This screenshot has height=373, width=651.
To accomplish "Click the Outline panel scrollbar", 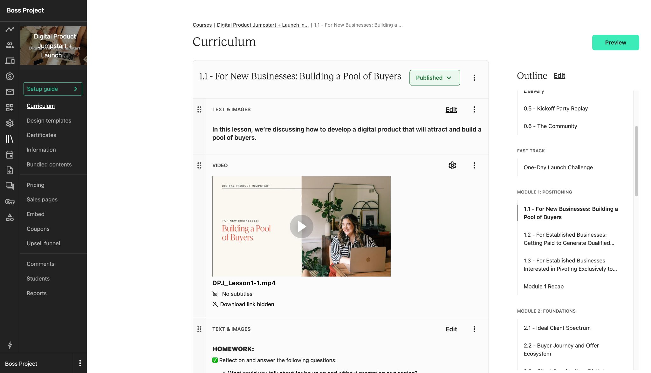I will (636, 161).
